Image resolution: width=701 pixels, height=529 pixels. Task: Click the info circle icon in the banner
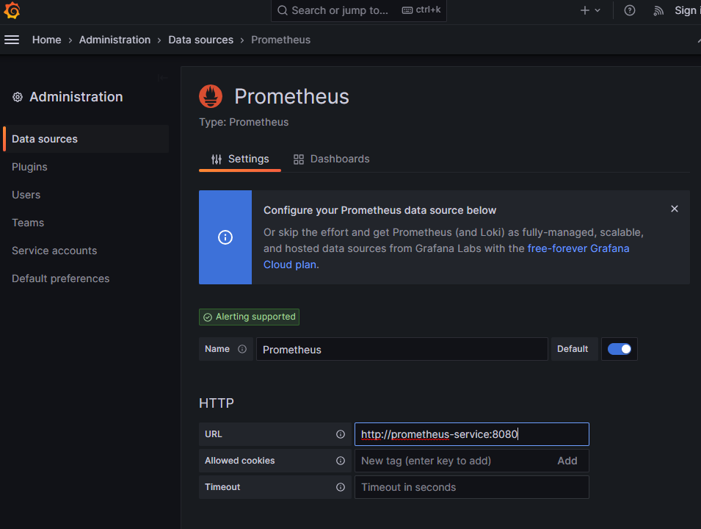pyautogui.click(x=225, y=237)
